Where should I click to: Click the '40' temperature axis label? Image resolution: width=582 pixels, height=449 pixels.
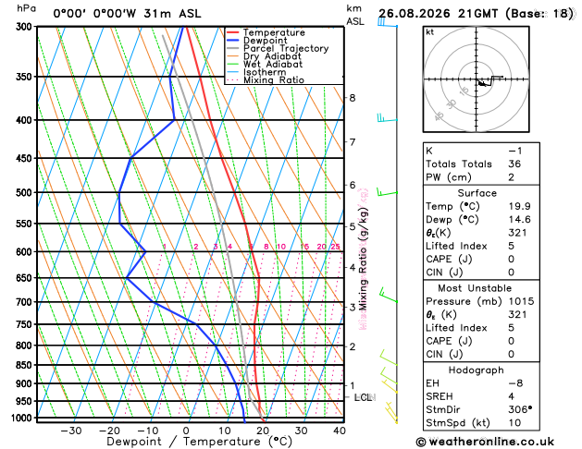point(340,431)
